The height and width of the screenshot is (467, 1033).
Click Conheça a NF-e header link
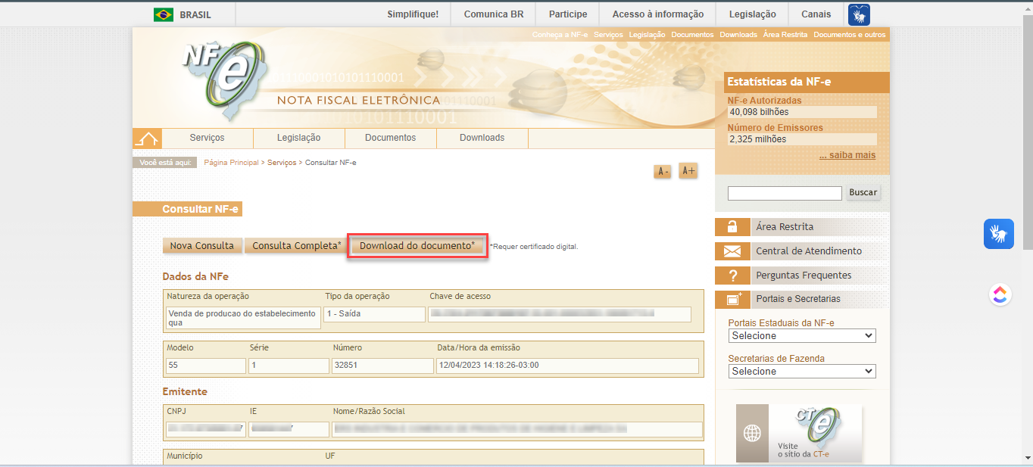tap(560, 35)
